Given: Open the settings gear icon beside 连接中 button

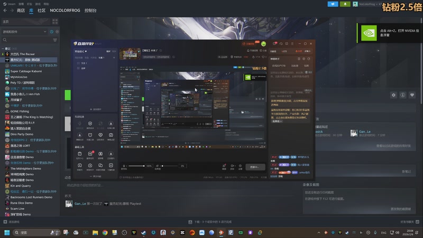Looking at the screenshot, I should click(240, 166).
